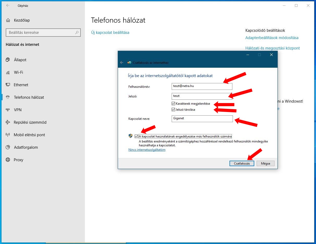This screenshot has width=316, height=244.
Task: Open Adapterbeállítások módosítása link
Action: (x=272, y=38)
